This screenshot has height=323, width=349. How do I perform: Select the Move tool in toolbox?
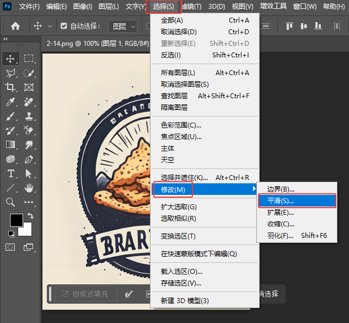[10, 59]
